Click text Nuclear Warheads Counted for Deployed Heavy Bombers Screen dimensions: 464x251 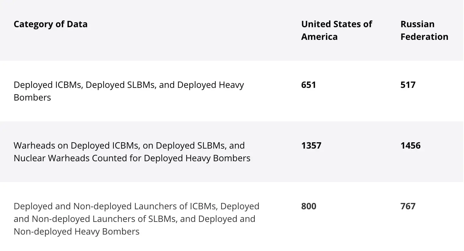[132, 158]
